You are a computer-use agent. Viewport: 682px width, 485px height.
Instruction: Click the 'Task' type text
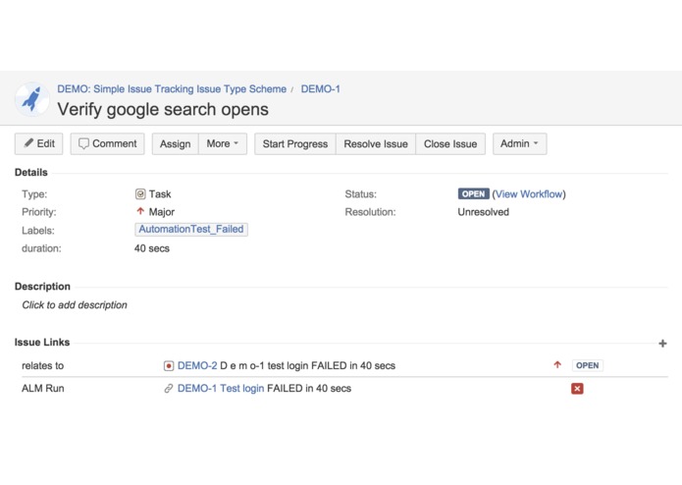160,194
